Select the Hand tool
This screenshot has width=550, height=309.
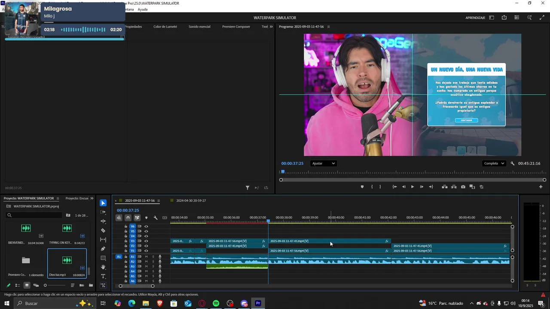point(103,267)
